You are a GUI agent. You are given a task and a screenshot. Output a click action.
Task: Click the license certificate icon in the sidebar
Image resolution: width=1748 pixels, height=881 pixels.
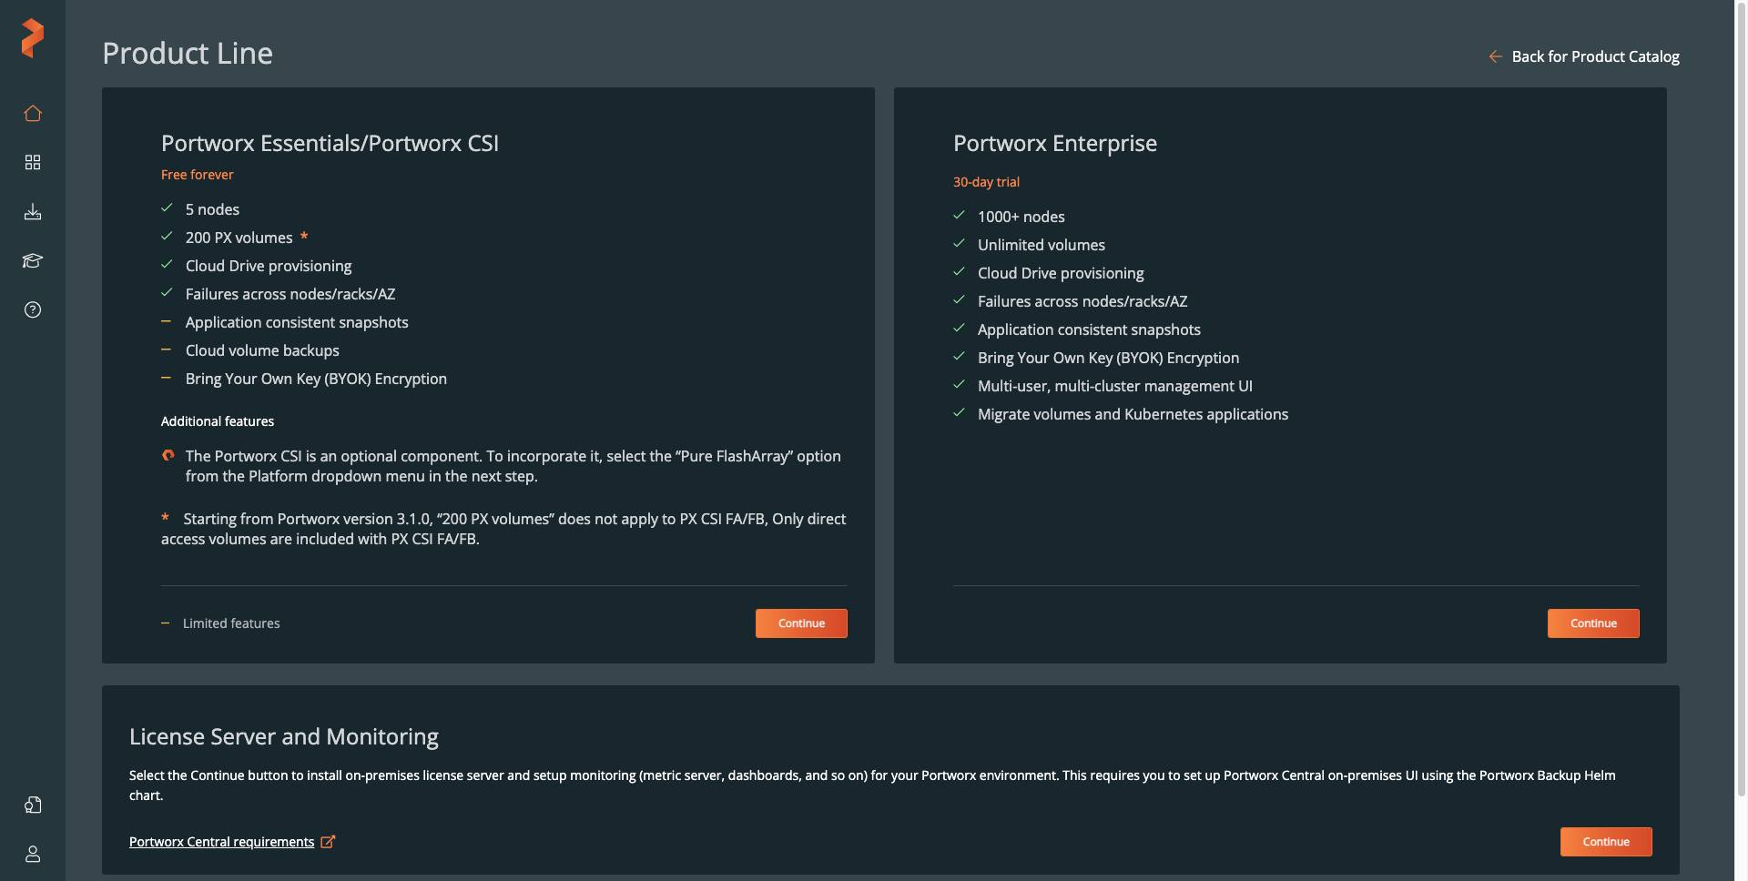point(33,805)
